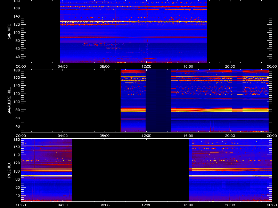The height and width of the screenshot is (208, 278).
Task: Click the 140 frequency label on Palehua axis
Action: pos(17,155)
